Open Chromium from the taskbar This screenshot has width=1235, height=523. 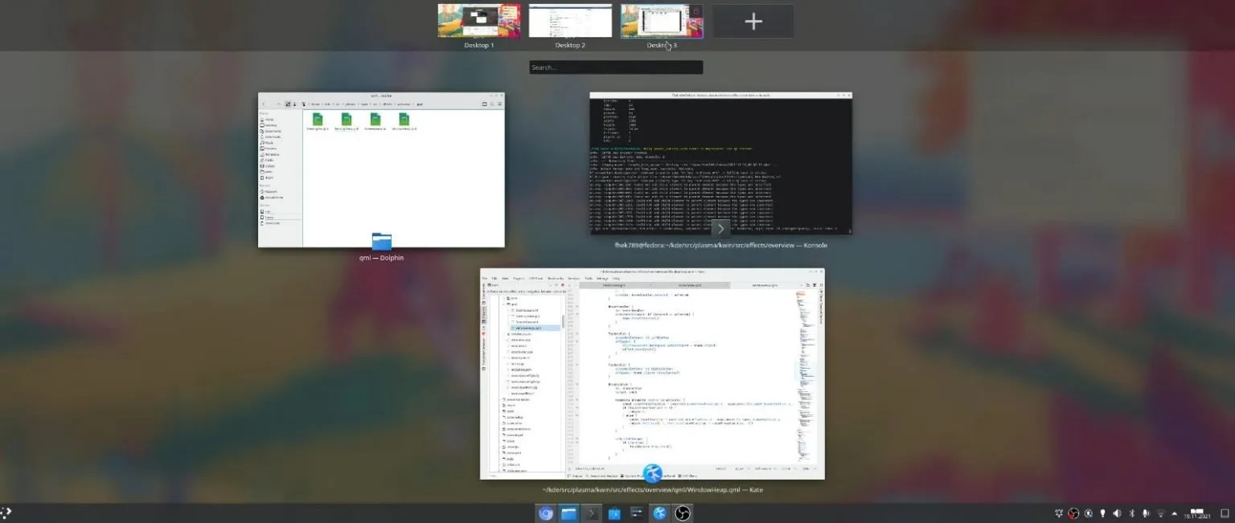[547, 512]
